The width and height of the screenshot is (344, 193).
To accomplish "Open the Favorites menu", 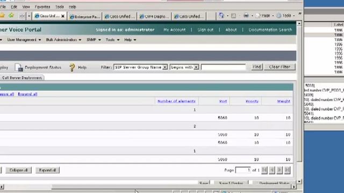I will pyautogui.click(x=42, y=7).
